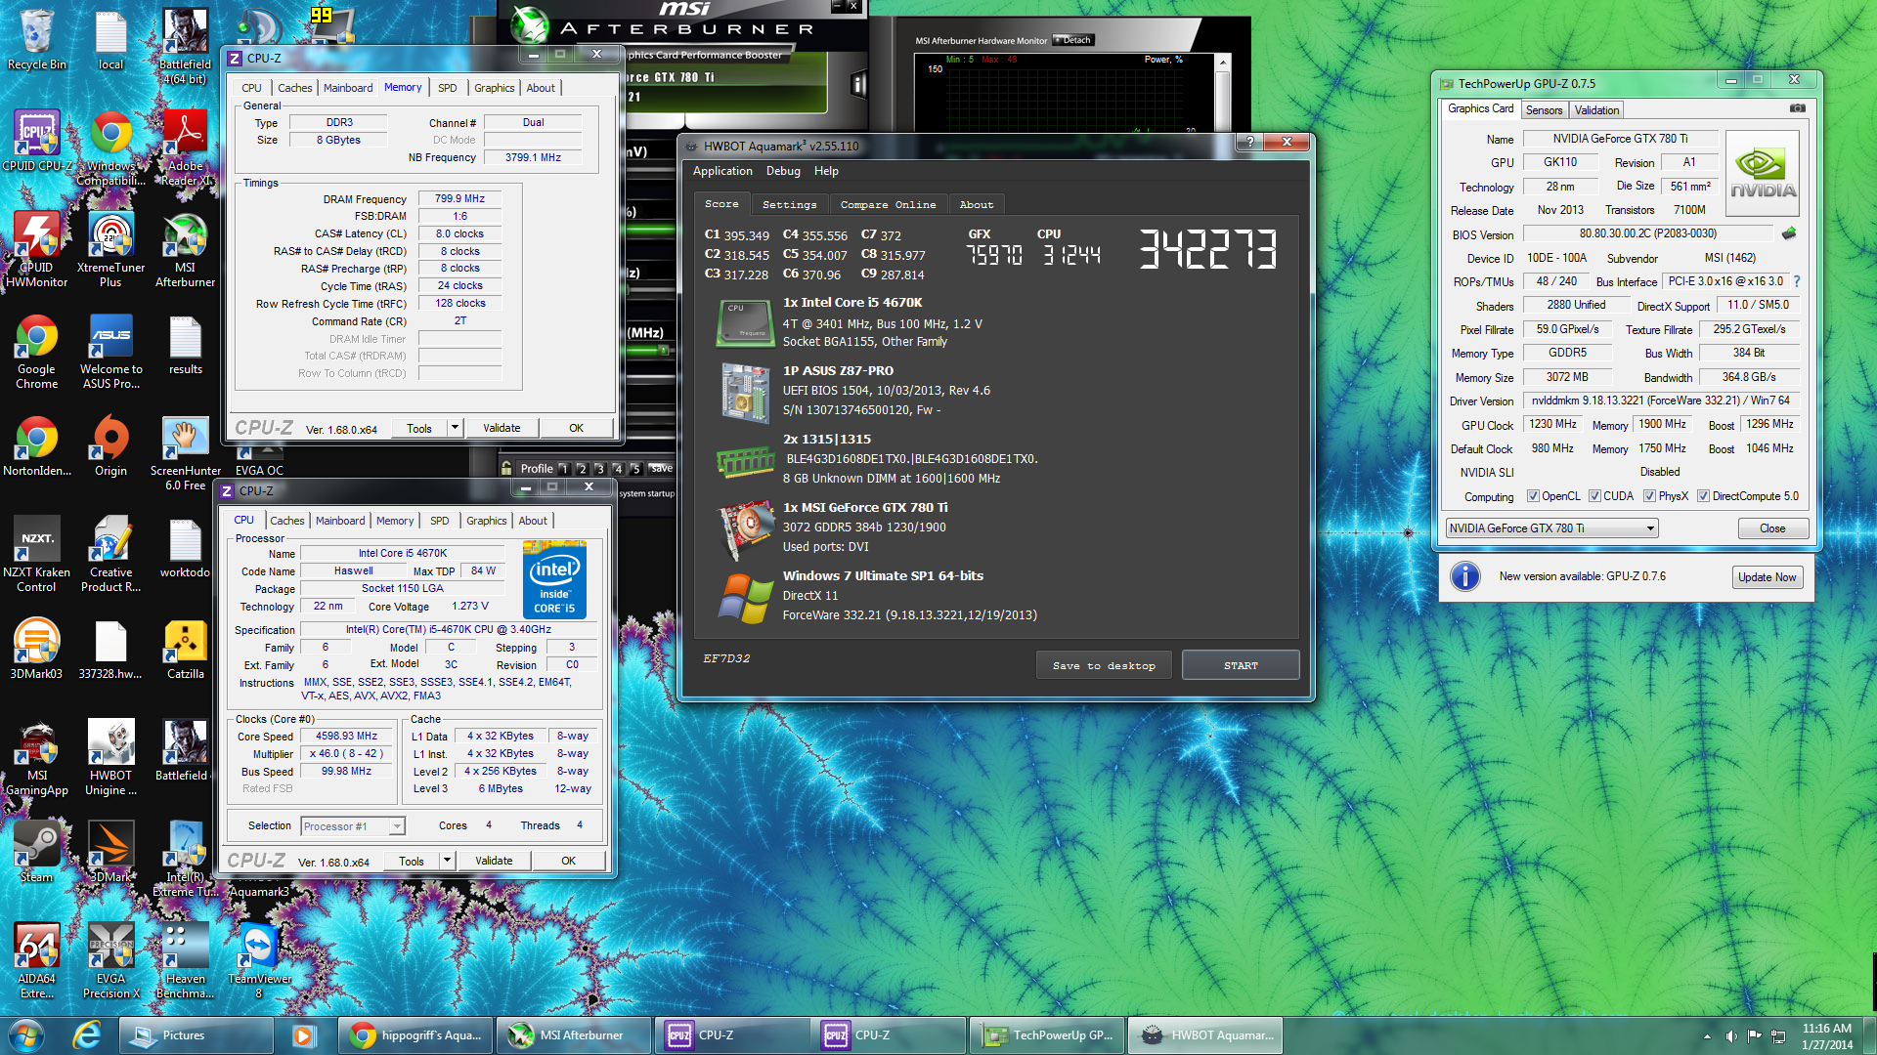Open Graphics tab in lower CPU-Z

486,521
